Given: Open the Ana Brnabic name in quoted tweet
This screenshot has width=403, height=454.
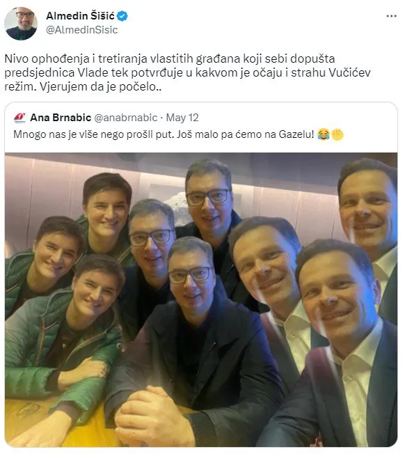Looking at the screenshot, I should [x=61, y=118].
